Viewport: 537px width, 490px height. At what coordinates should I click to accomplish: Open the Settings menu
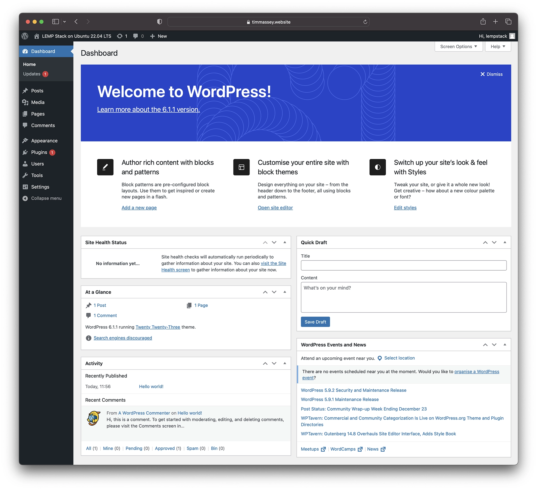(46, 187)
